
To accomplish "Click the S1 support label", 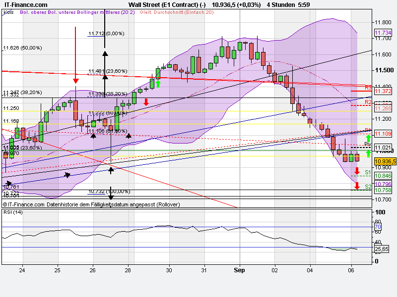I will tap(367, 172).
